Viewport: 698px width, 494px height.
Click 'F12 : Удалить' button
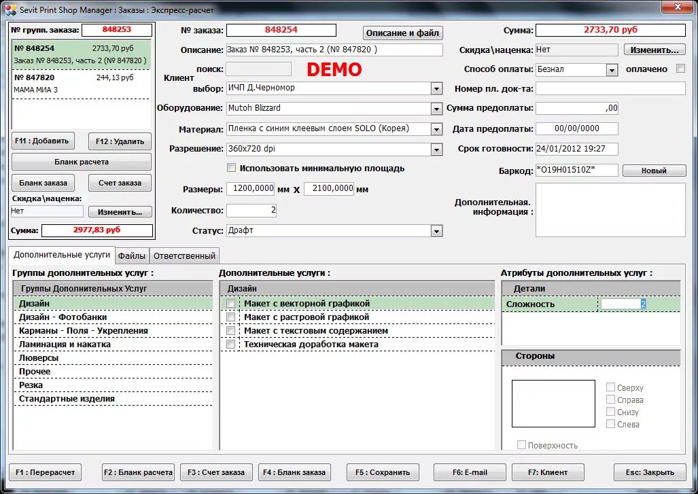point(120,141)
